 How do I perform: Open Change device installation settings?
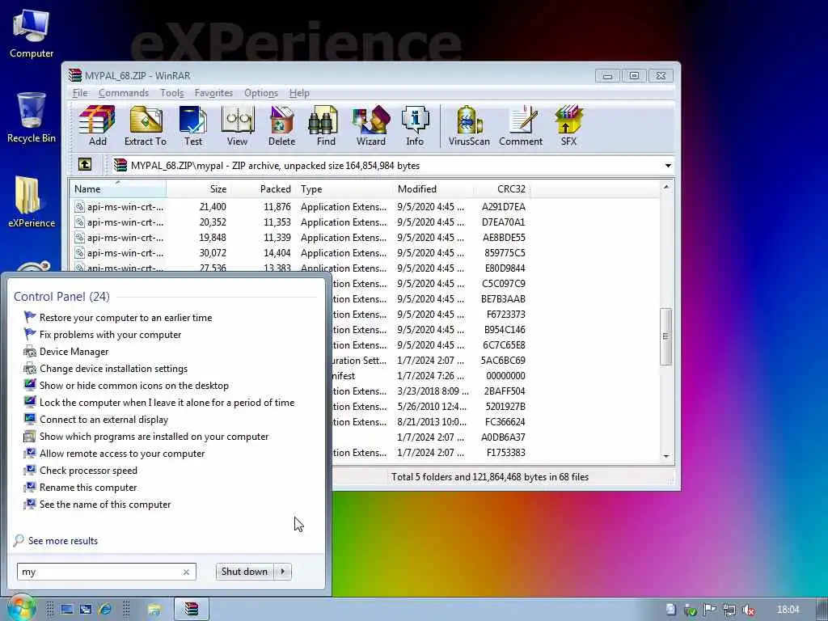click(x=113, y=368)
